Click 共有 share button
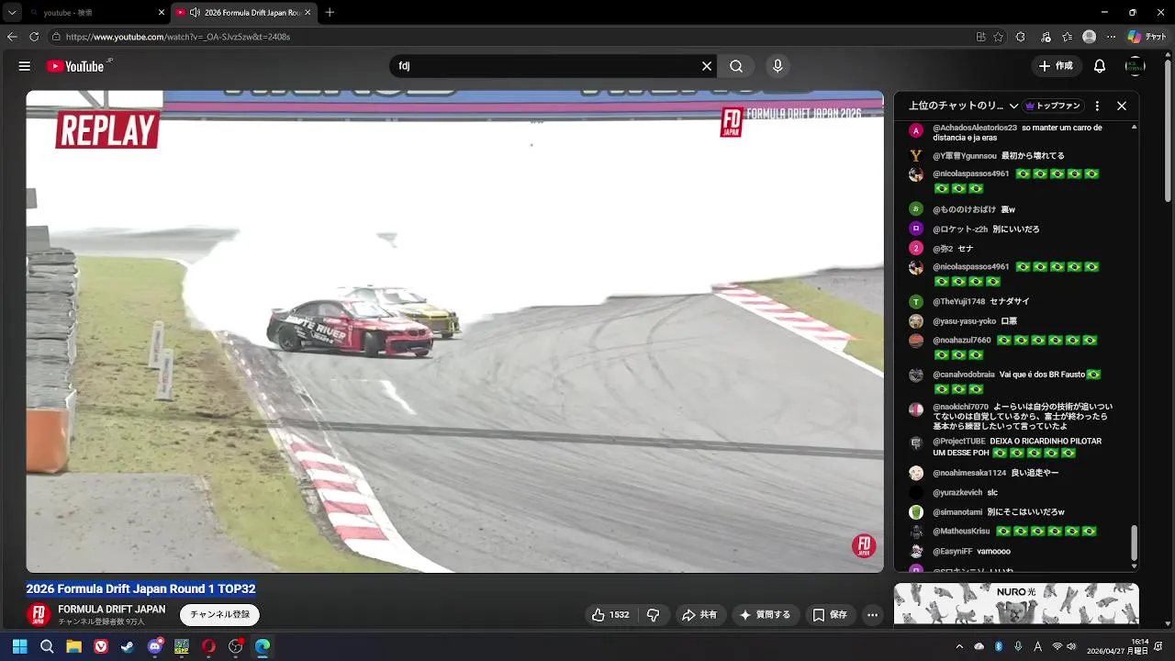 click(699, 615)
